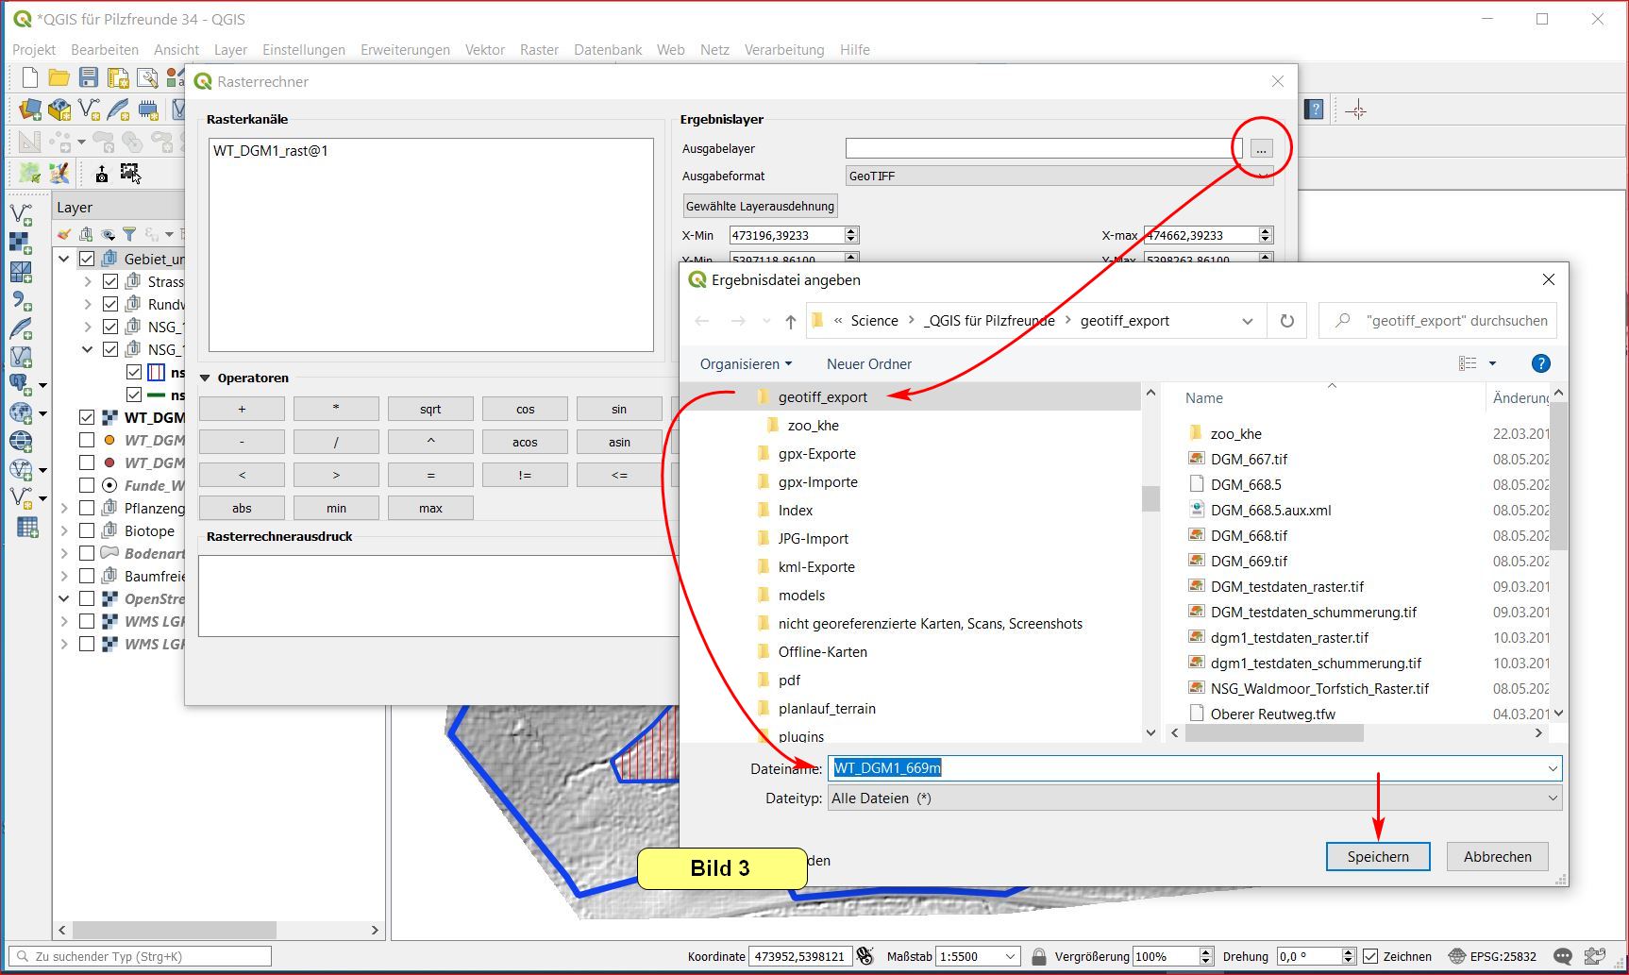Click the scale lock padlock icon
Screen dimensions: 1629x975
1038,956
